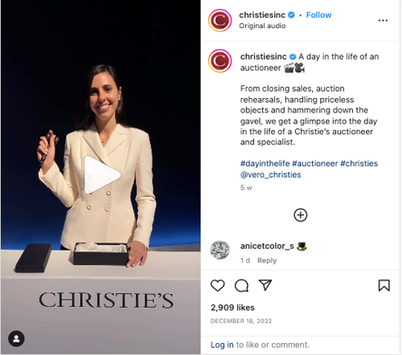Screen dimensions: 402x355
Task: Reply to anicetcolor_s comment
Action: (267, 260)
